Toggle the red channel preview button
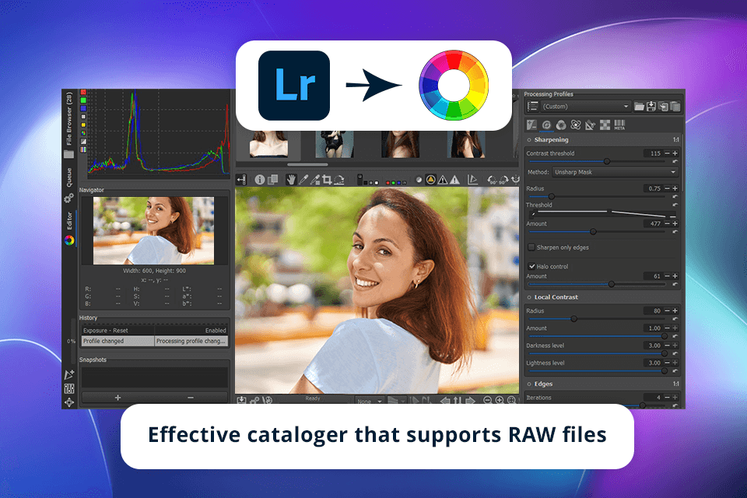The image size is (747, 498). [388, 183]
